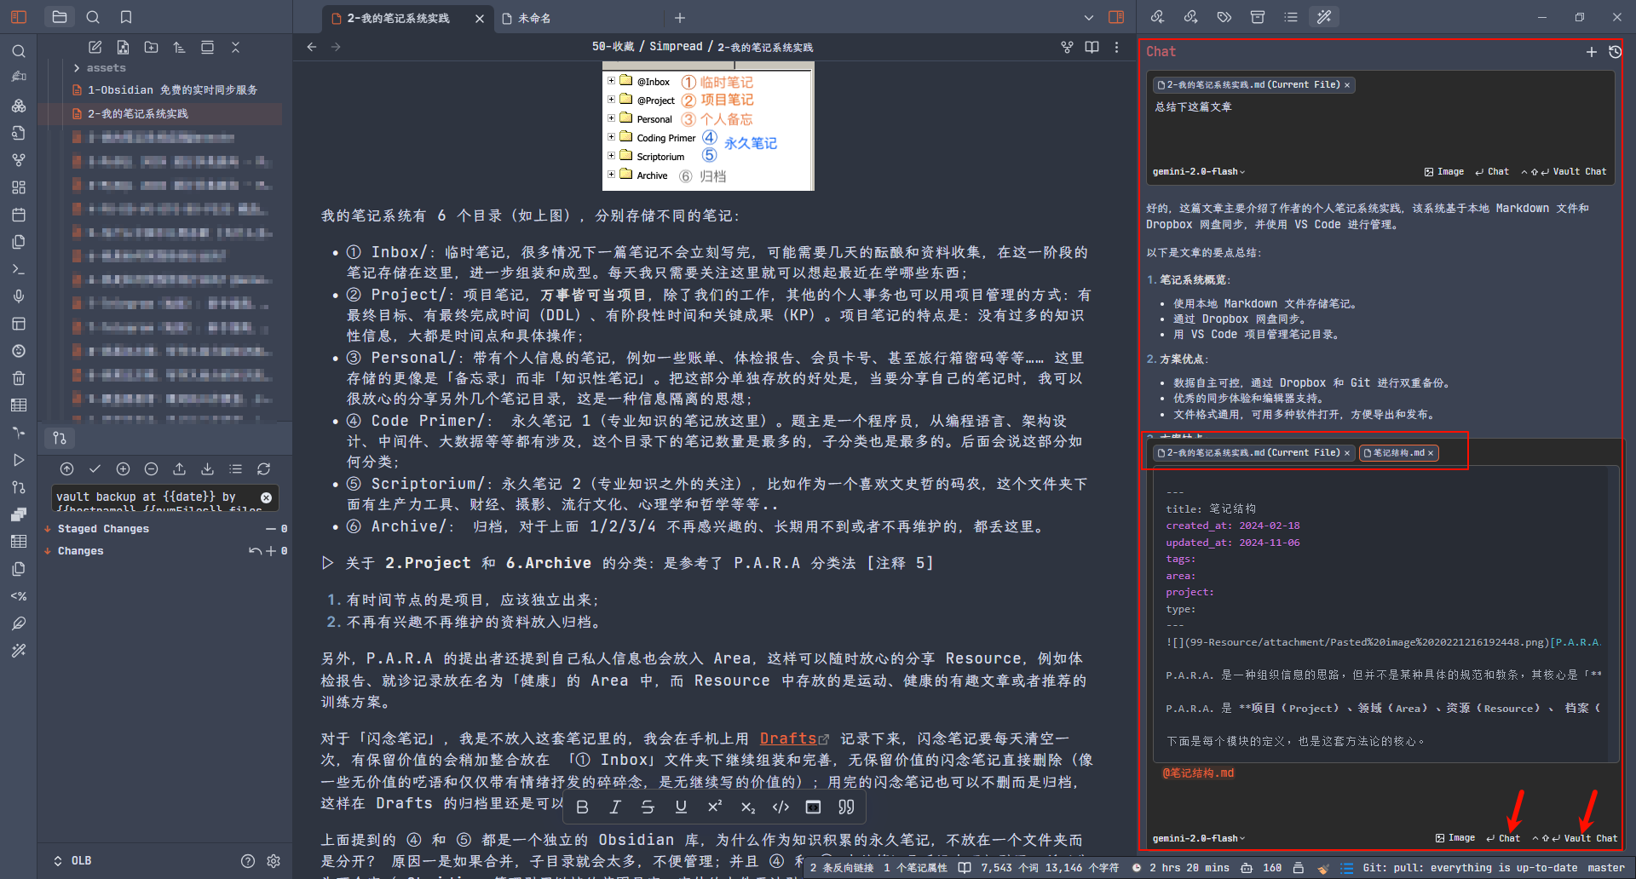Open chat history in the Chat panel
Viewport: 1636px width, 879px height.
click(1615, 52)
